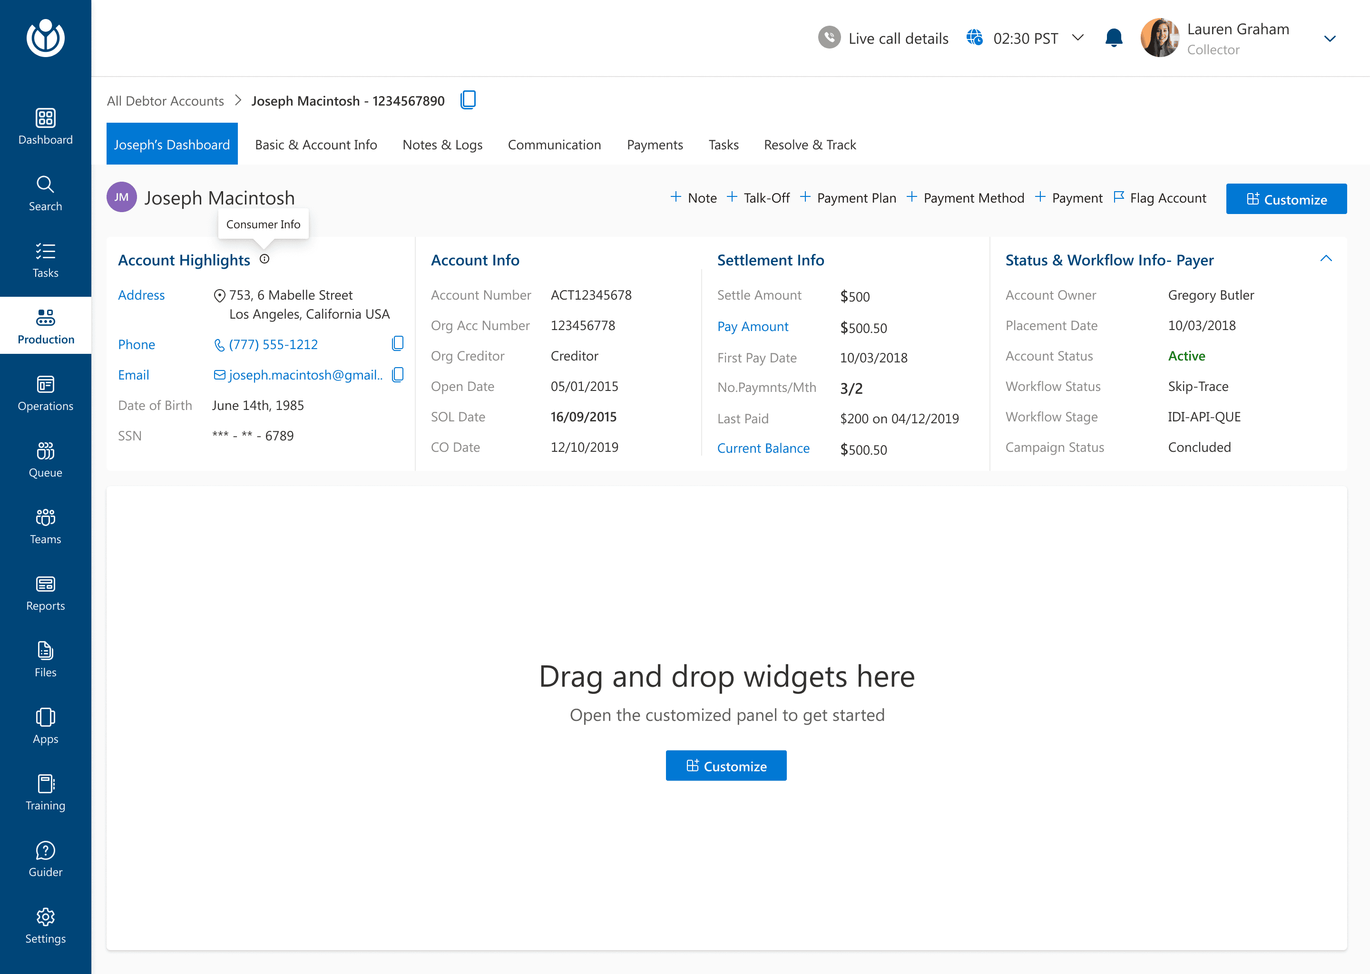Expand the 02:30 PST timezone dropdown
Viewport: 1370px width, 974px height.
(x=1078, y=38)
